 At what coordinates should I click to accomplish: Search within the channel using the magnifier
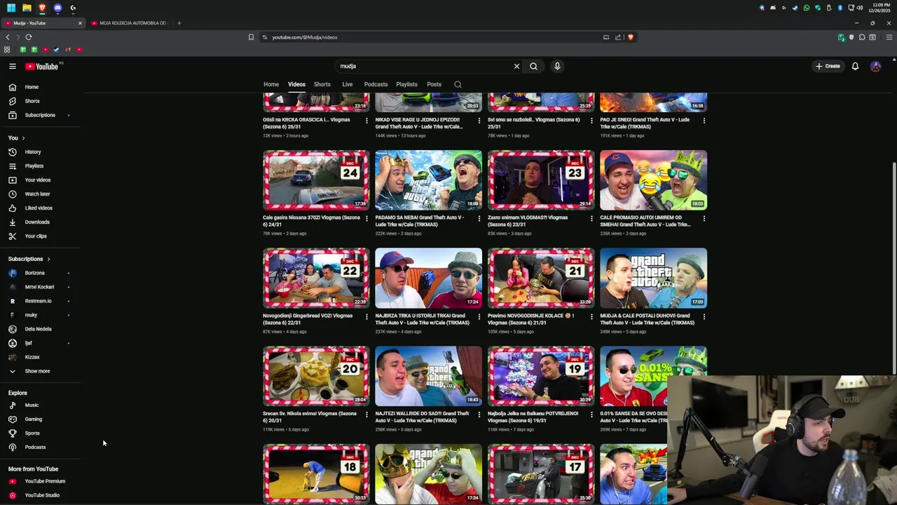pyautogui.click(x=458, y=84)
